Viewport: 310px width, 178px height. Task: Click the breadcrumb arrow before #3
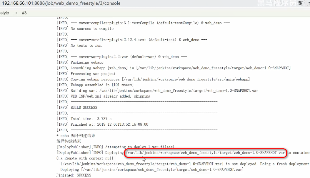[x=16, y=13]
